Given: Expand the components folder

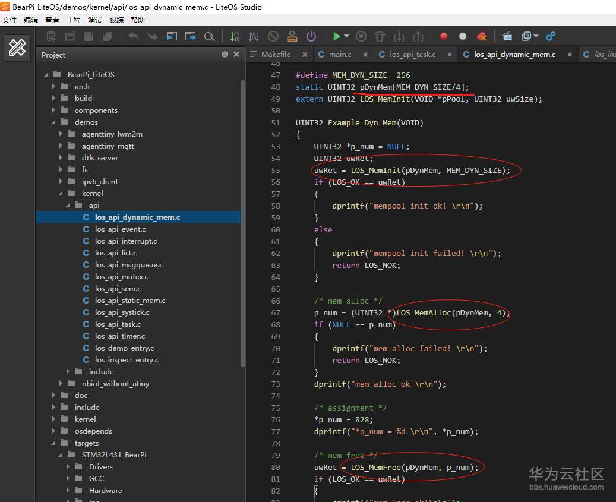Looking at the screenshot, I should point(55,110).
